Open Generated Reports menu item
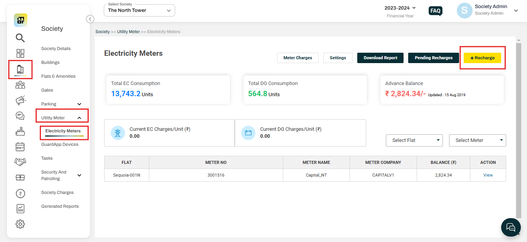The width and height of the screenshot is (527, 242). [60, 206]
